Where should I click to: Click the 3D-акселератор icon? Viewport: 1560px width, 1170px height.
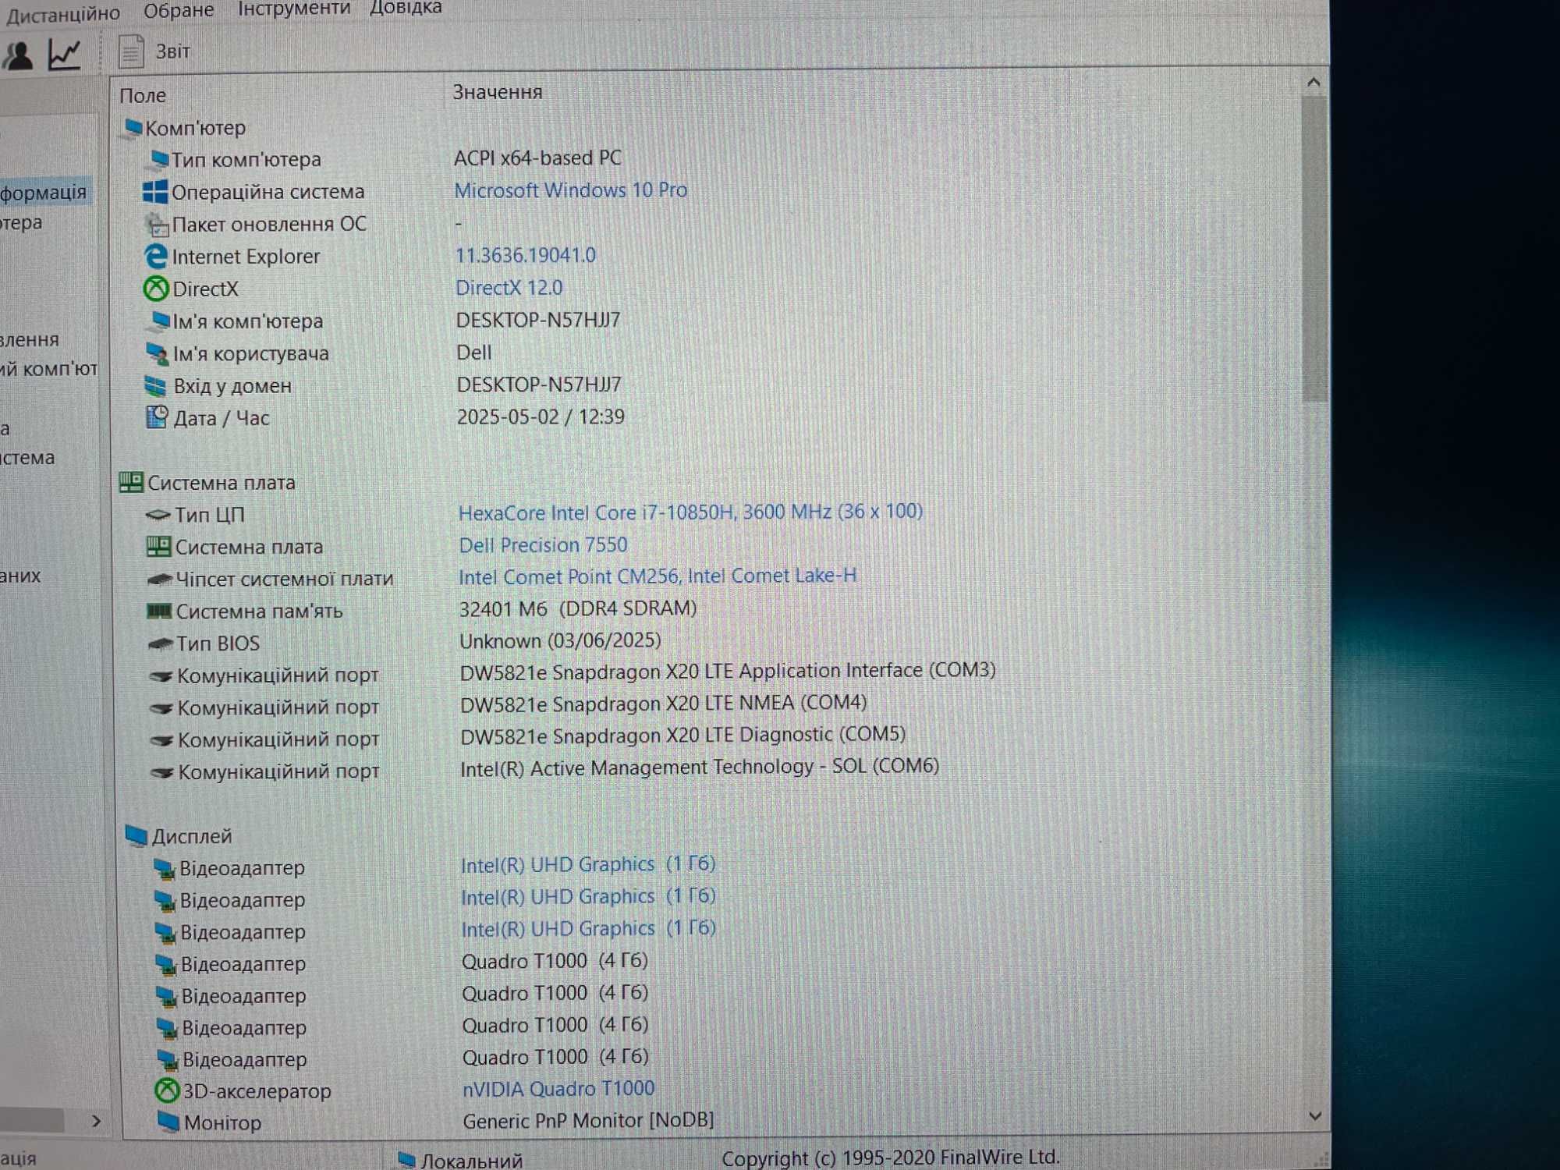(167, 1090)
